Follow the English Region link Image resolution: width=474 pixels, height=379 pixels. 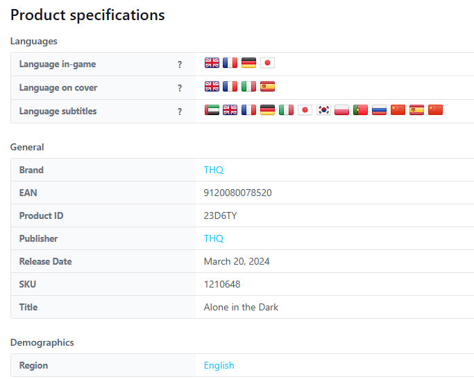click(x=219, y=365)
